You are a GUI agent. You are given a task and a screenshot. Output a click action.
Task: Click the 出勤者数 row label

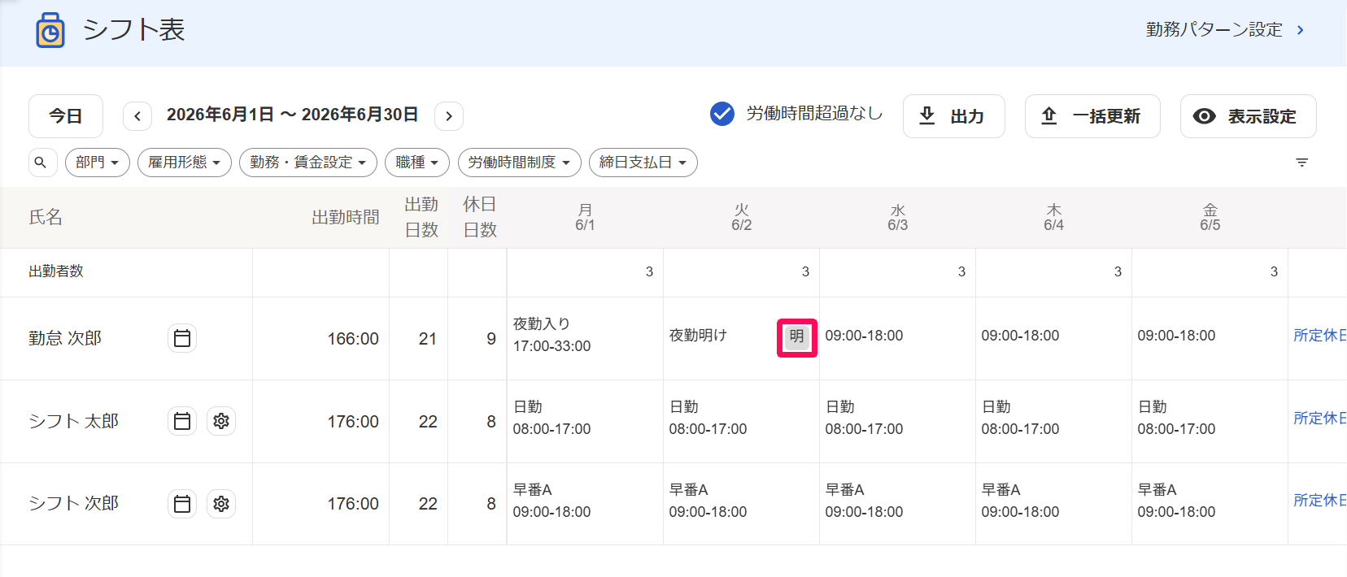pyautogui.click(x=56, y=271)
